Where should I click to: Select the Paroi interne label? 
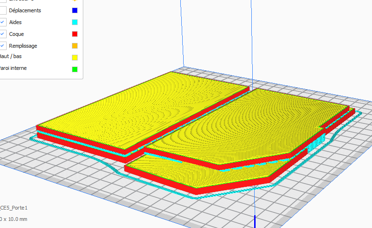(x=13, y=68)
